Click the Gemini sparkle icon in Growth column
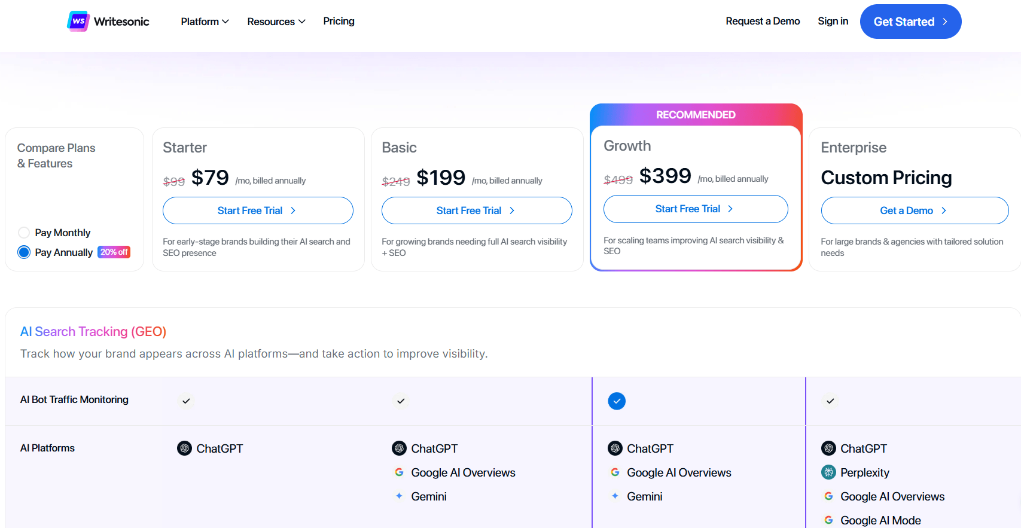 pos(615,496)
